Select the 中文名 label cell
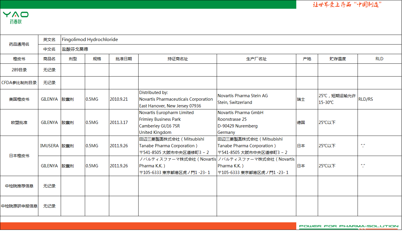This screenshot has height=236, width=402. pyautogui.click(x=49, y=49)
